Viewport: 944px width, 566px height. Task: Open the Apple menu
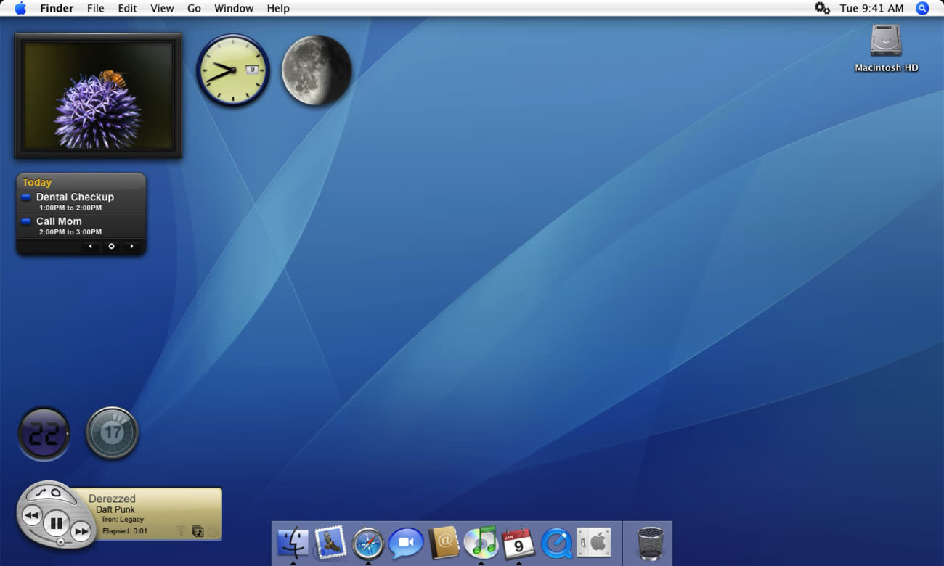coord(20,9)
